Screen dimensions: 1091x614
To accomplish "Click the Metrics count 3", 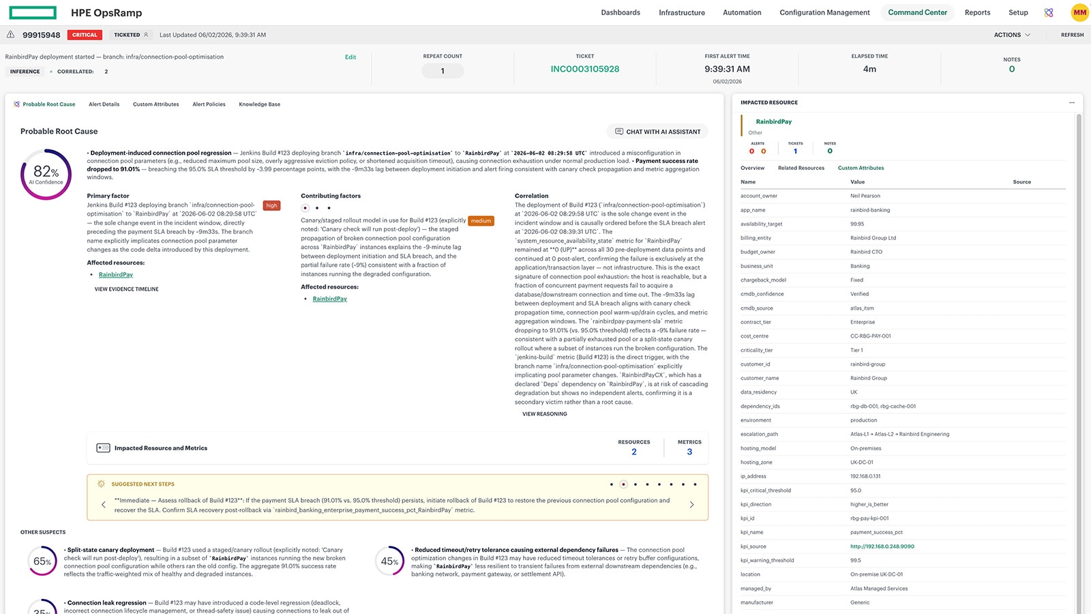I will coord(689,452).
